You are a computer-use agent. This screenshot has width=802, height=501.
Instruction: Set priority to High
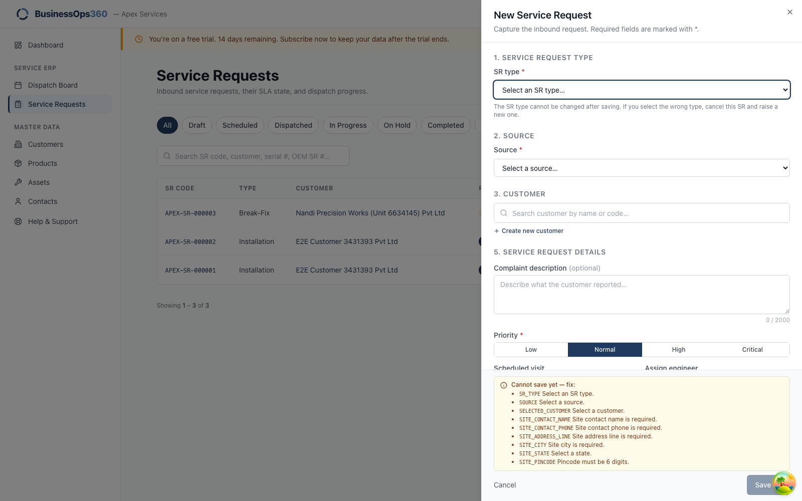pyautogui.click(x=679, y=350)
